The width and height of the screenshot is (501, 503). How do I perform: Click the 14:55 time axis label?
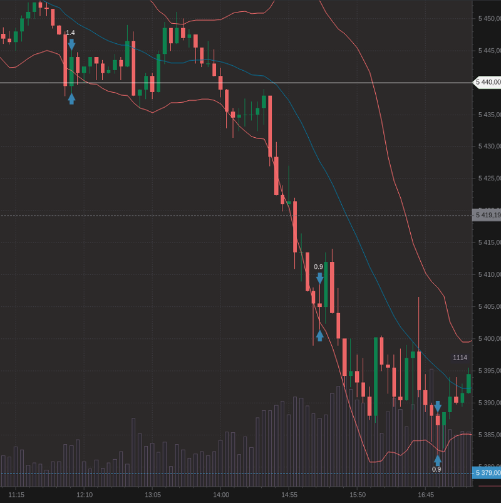click(289, 495)
